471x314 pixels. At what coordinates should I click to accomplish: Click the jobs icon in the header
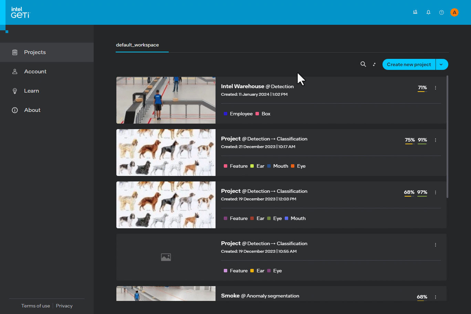pos(415,12)
